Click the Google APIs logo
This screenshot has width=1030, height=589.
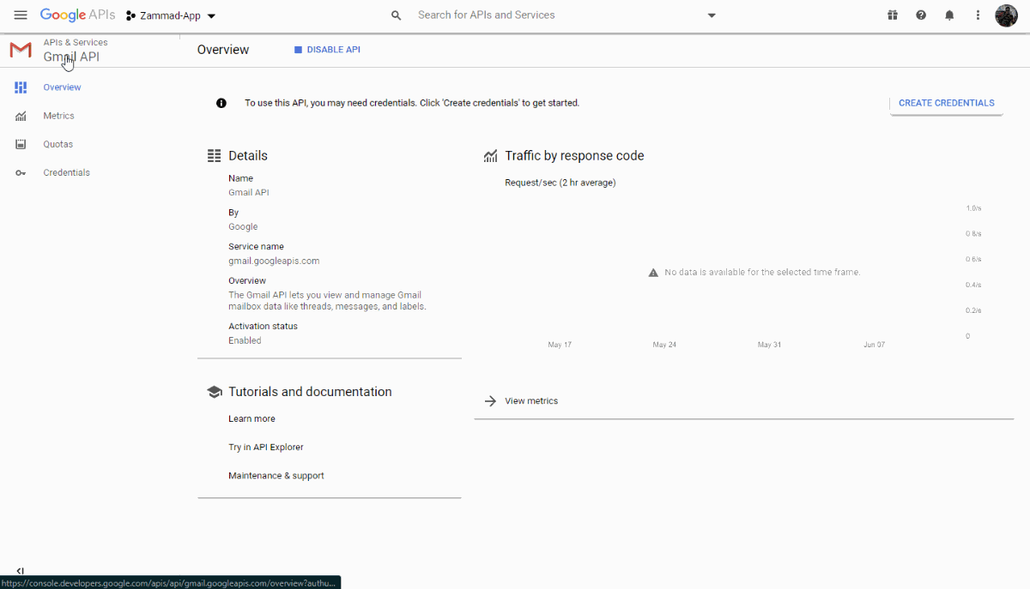point(77,15)
